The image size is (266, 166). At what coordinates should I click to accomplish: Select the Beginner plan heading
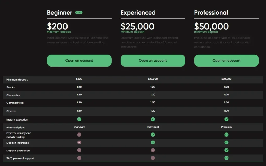pos(59,12)
